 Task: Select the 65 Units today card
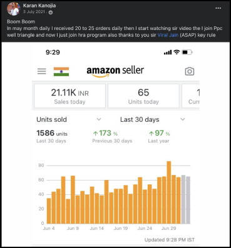[x=143, y=96]
